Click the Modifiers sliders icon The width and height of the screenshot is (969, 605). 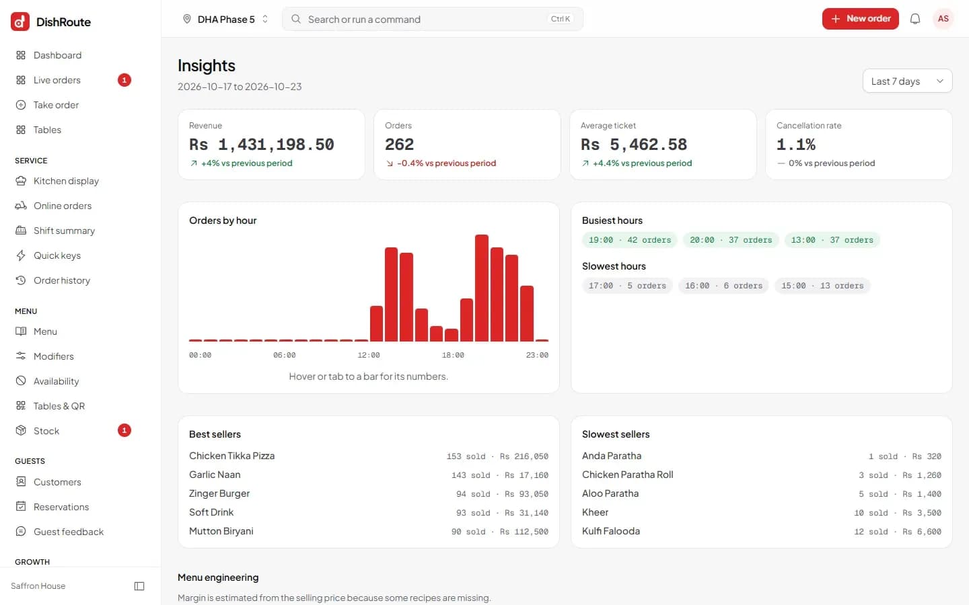pos(21,356)
